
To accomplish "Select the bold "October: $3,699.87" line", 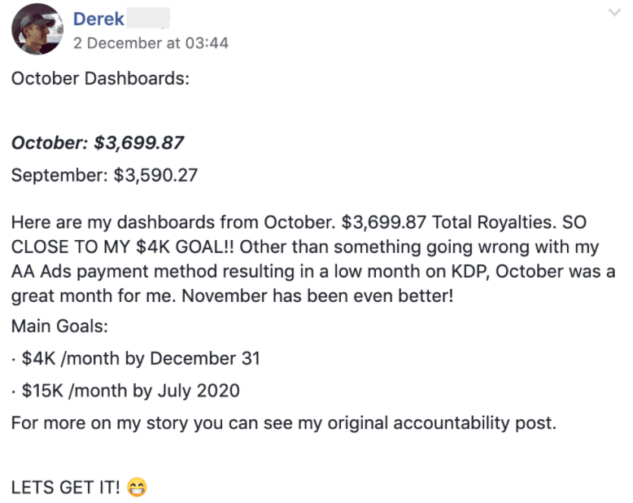I will (x=98, y=144).
